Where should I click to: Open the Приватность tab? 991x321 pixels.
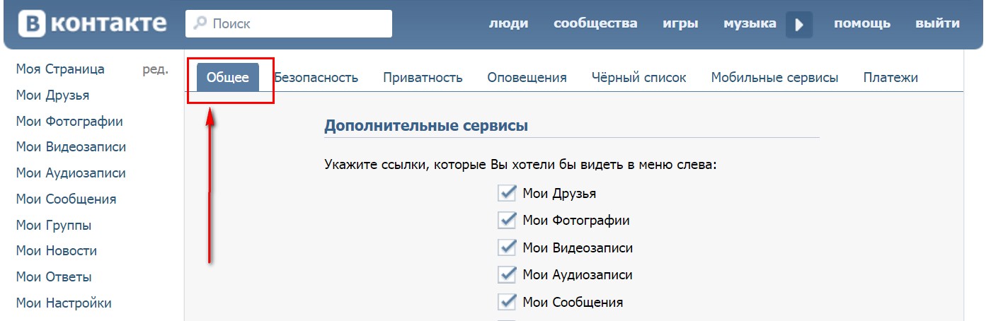[423, 78]
